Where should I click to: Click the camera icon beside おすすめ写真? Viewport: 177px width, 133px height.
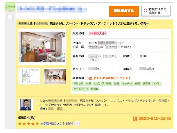pos(90,78)
